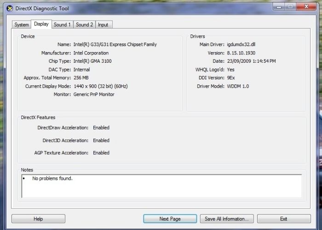This screenshot has width=322, height=230.
Task: Click Enabled next to AGP Texture Acceleration
Action: pyautogui.click(x=101, y=153)
